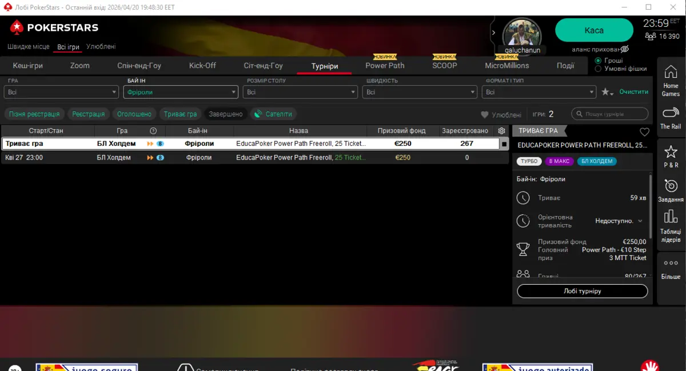This screenshot has height=371, width=686.
Task: Switch to the Спін-енд-Гоу tab
Action: click(139, 66)
